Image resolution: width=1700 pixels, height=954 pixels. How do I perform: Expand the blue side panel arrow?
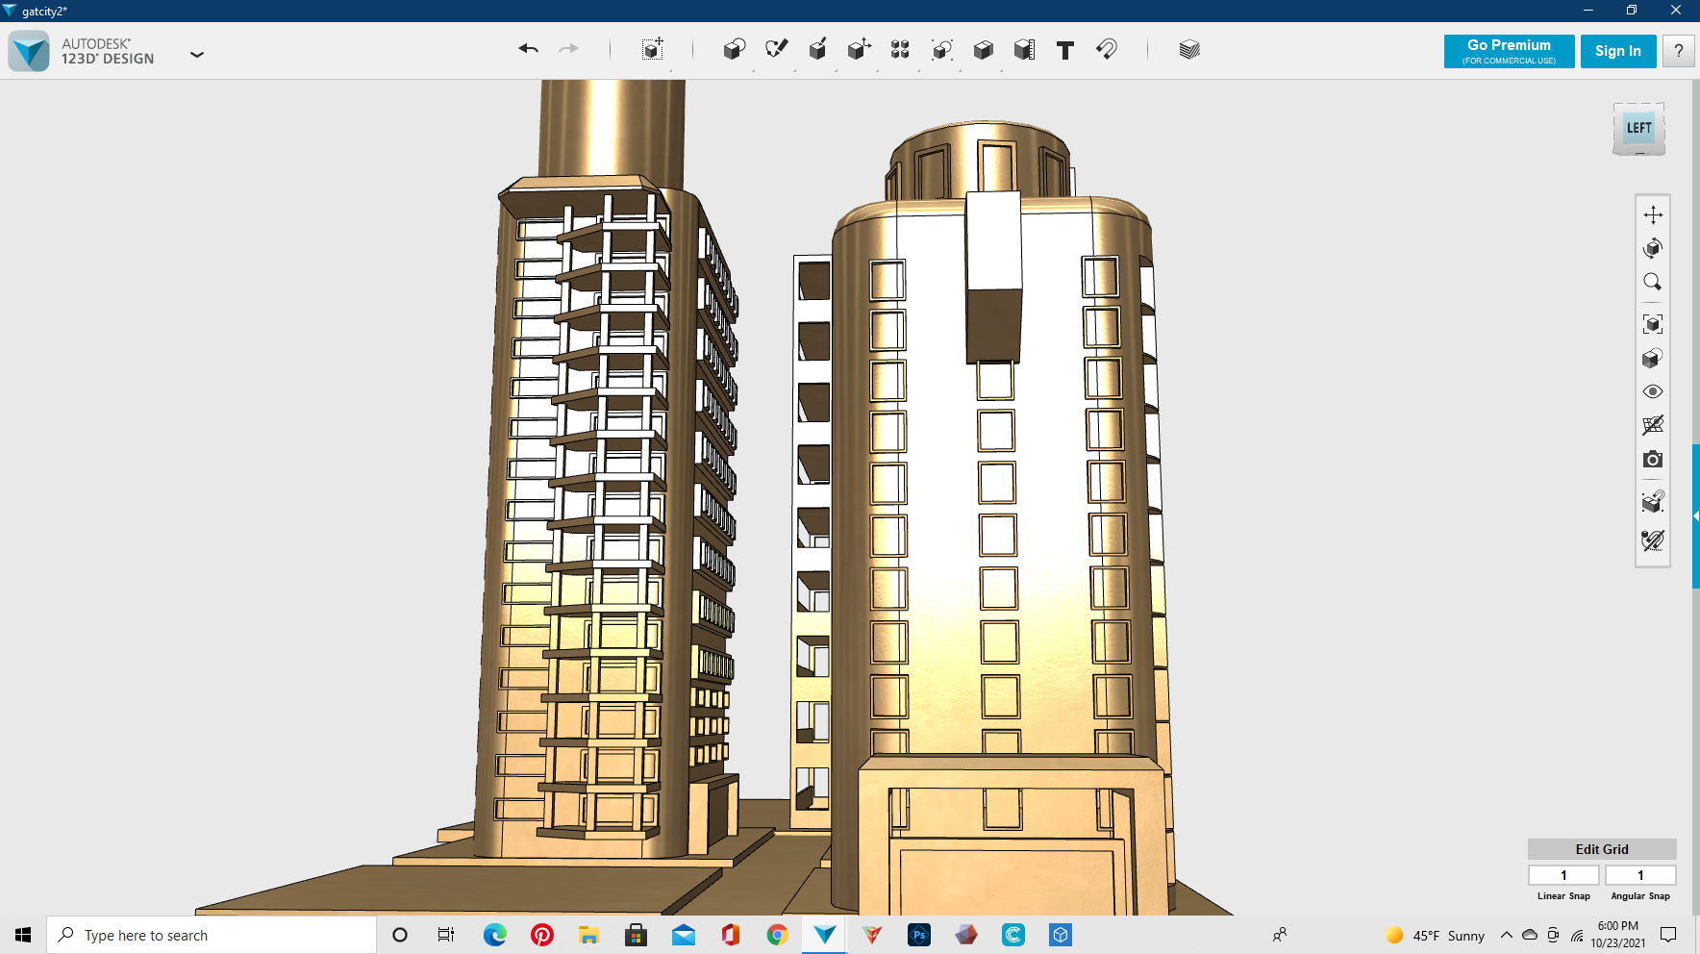[1695, 516]
